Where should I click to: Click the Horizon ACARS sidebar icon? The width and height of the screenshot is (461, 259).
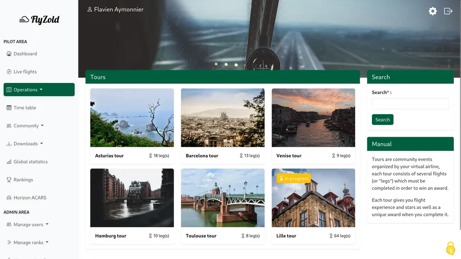point(9,198)
